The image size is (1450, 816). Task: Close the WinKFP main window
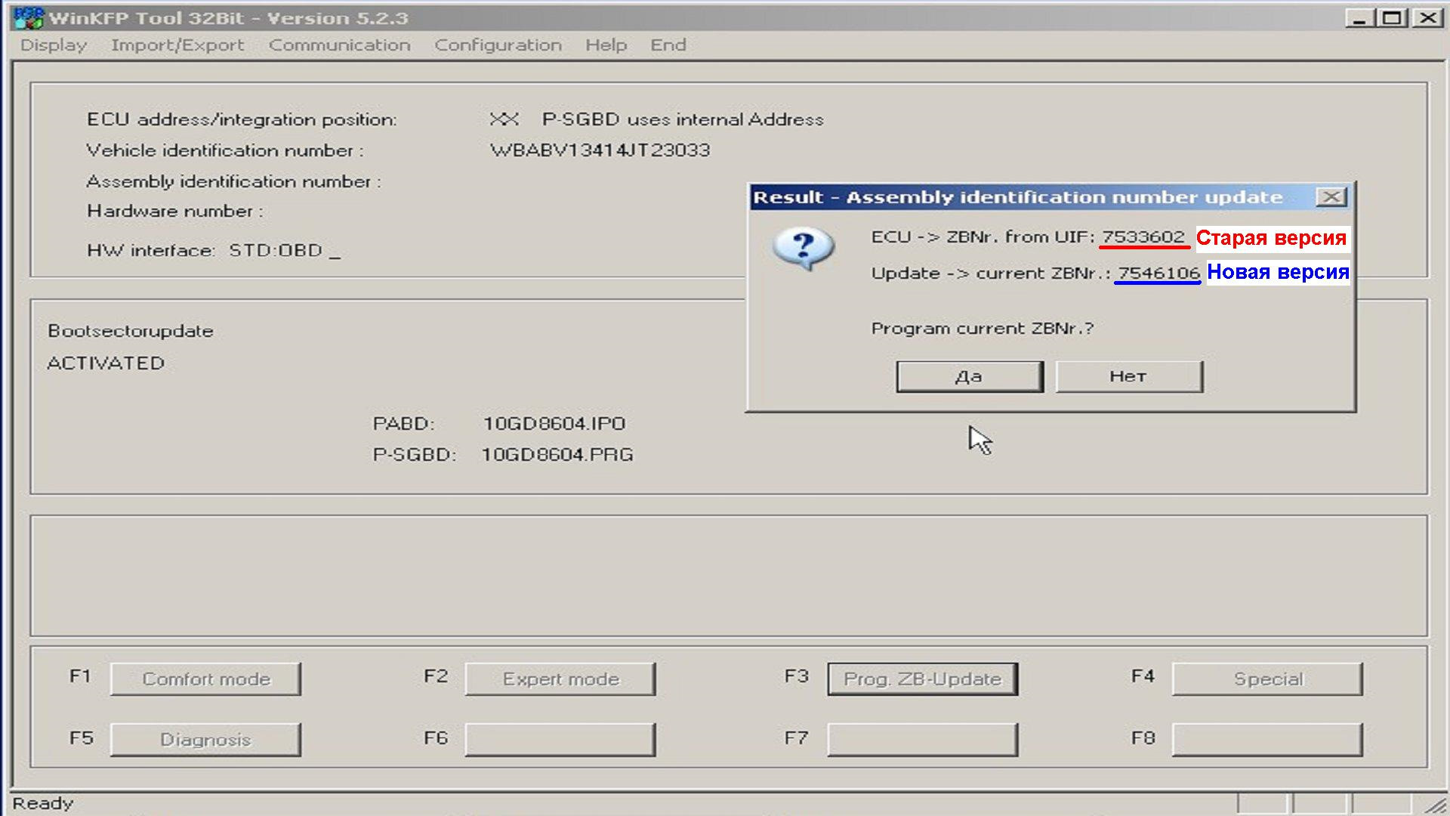pyautogui.click(x=1427, y=17)
